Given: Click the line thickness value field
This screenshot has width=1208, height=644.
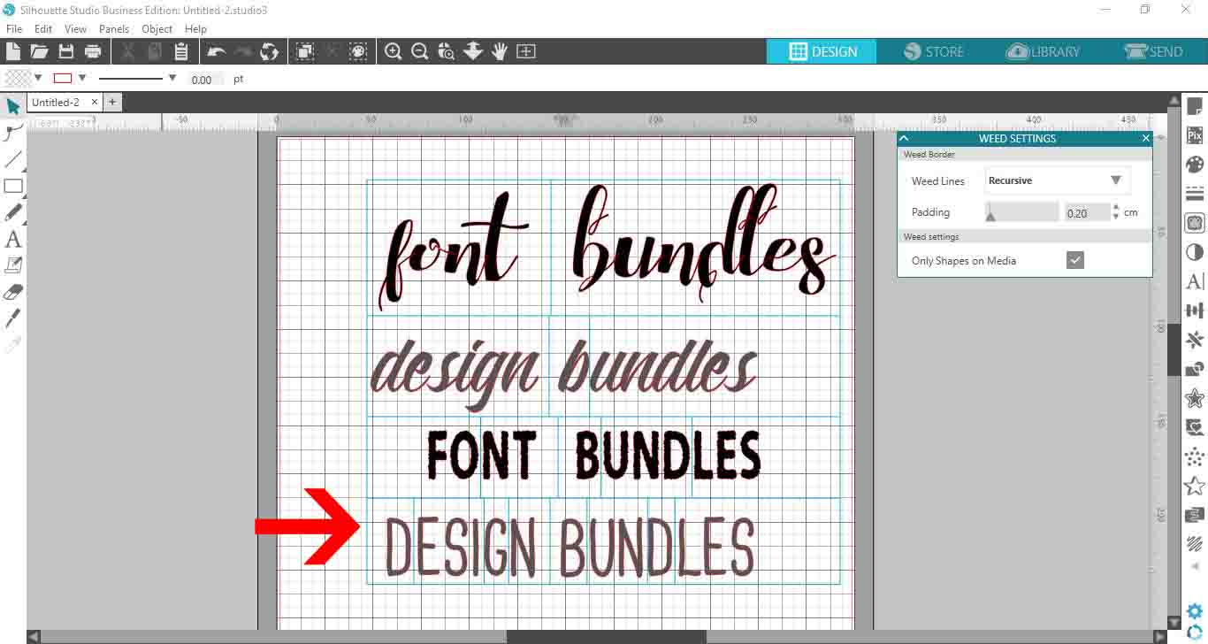Looking at the screenshot, I should [207, 79].
